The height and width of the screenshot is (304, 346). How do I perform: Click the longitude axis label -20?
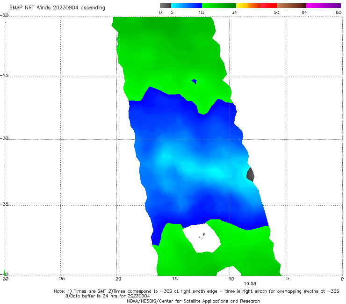point(116,279)
